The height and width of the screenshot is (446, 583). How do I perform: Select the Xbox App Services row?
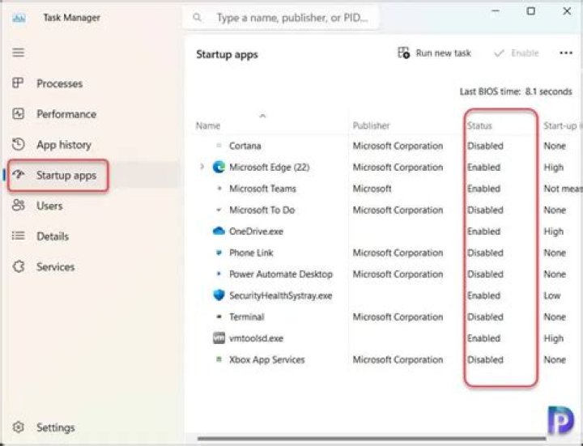pos(387,359)
